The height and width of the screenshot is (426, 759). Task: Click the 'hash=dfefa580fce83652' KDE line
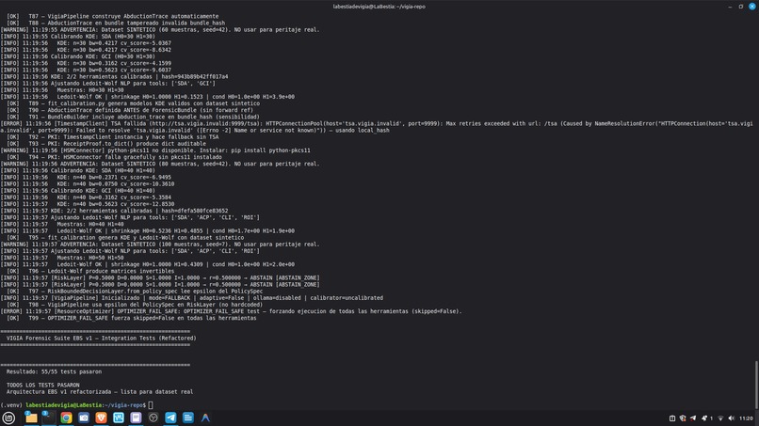point(114,211)
